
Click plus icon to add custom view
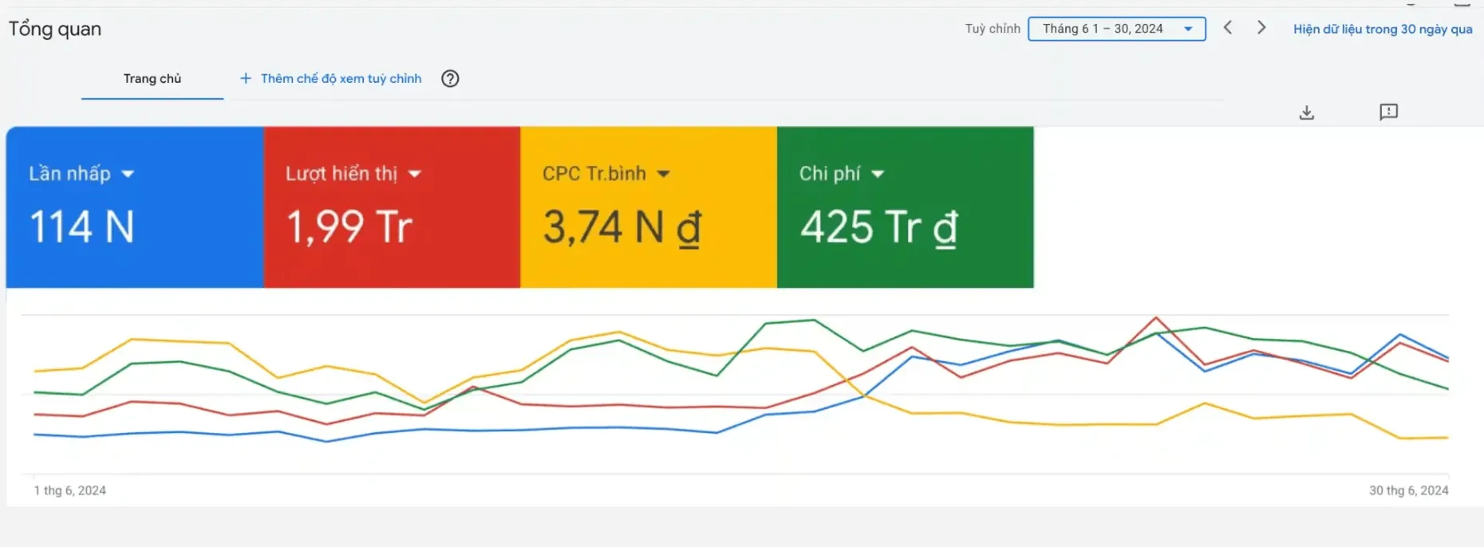[246, 78]
